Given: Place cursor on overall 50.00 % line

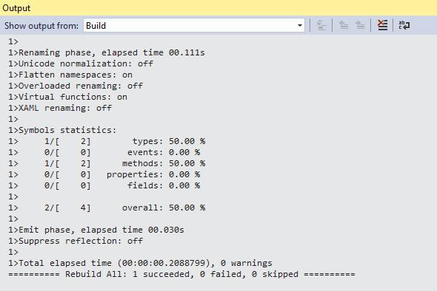Looking at the screenshot, I should click(107, 208).
